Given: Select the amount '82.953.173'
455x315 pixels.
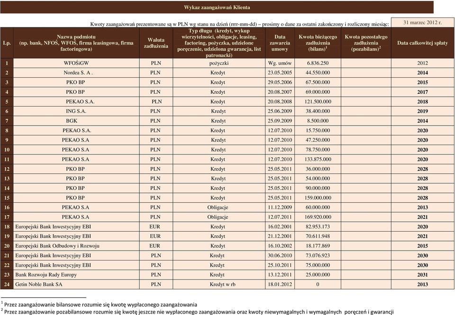Looking at the screenshot, I should coord(318,226).
